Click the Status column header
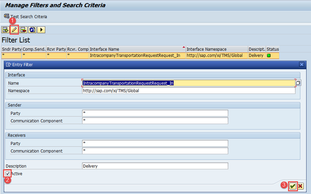This screenshot has height=194, width=311. pos(273,49)
